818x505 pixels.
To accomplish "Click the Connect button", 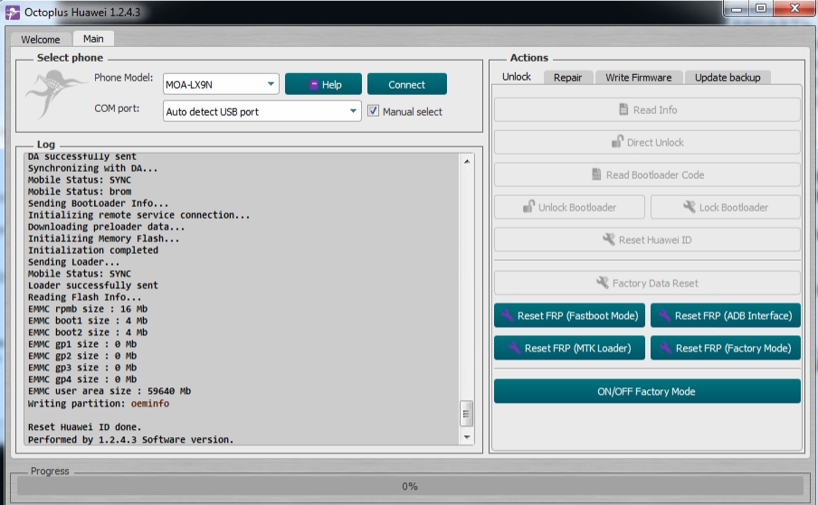I will click(x=407, y=84).
